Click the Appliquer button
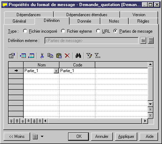Screen dimensions: 162x144 126,136
